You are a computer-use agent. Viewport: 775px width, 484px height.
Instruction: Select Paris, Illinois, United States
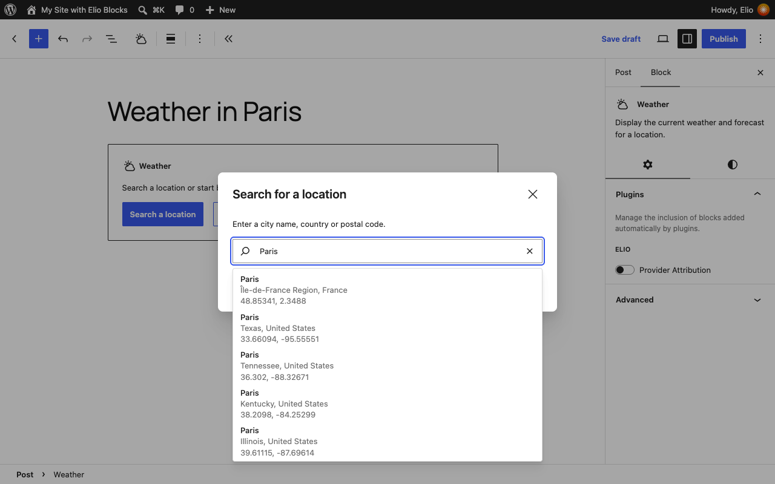click(x=387, y=442)
